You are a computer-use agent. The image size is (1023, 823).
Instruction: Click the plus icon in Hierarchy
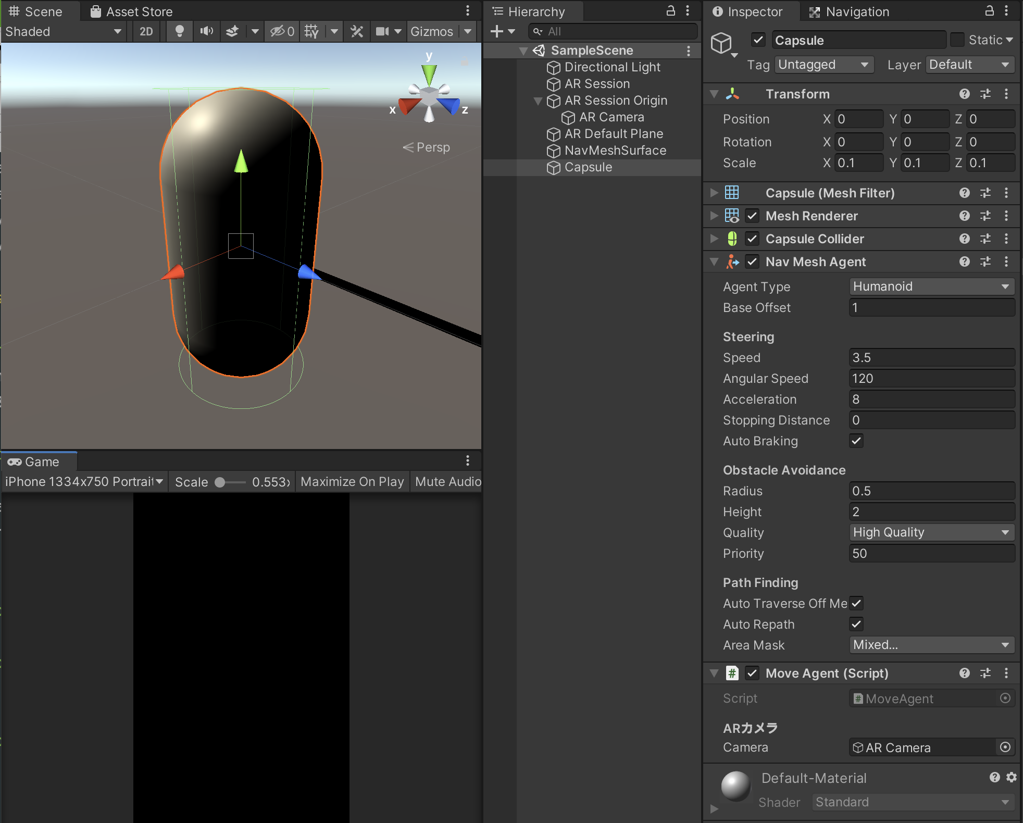pyautogui.click(x=497, y=32)
